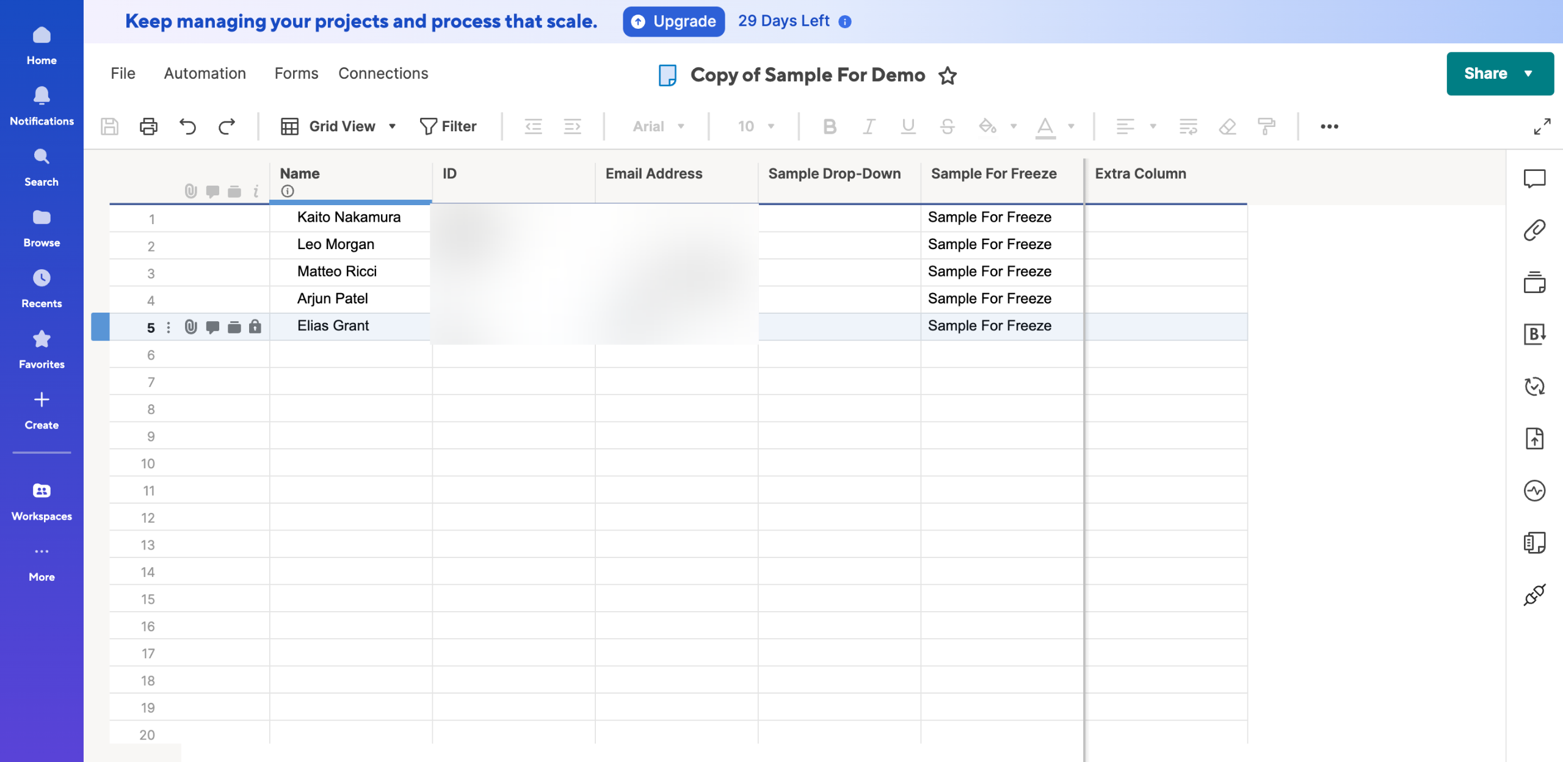Redo last action
1563x762 pixels.
tap(227, 126)
